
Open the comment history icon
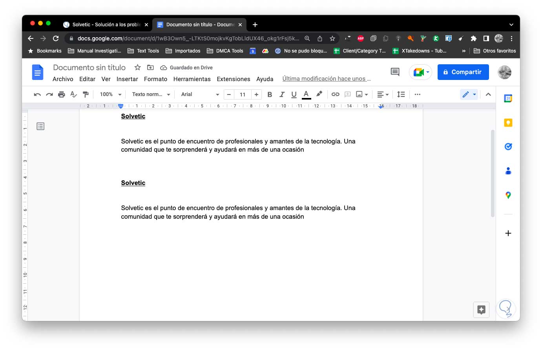tap(395, 72)
